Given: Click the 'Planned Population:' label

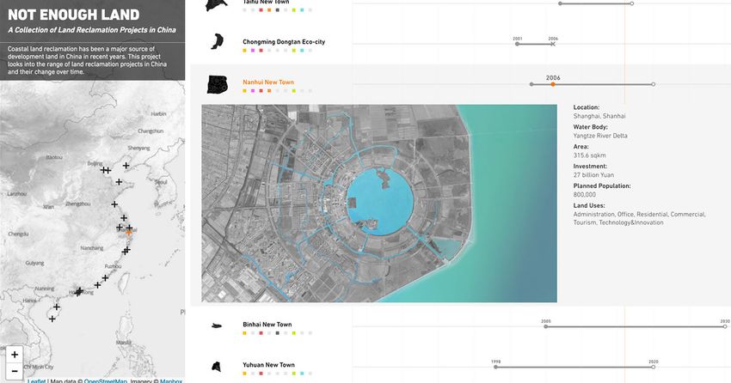Looking at the screenshot, I should pos(602,185).
